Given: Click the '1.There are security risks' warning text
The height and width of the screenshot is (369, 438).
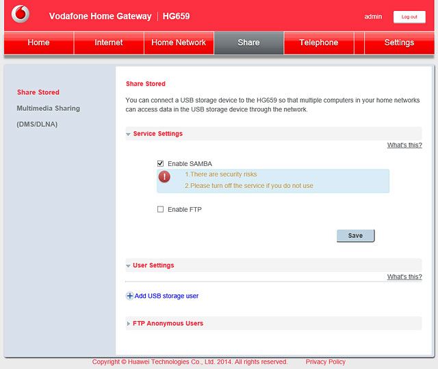Looking at the screenshot, I should coord(220,174).
